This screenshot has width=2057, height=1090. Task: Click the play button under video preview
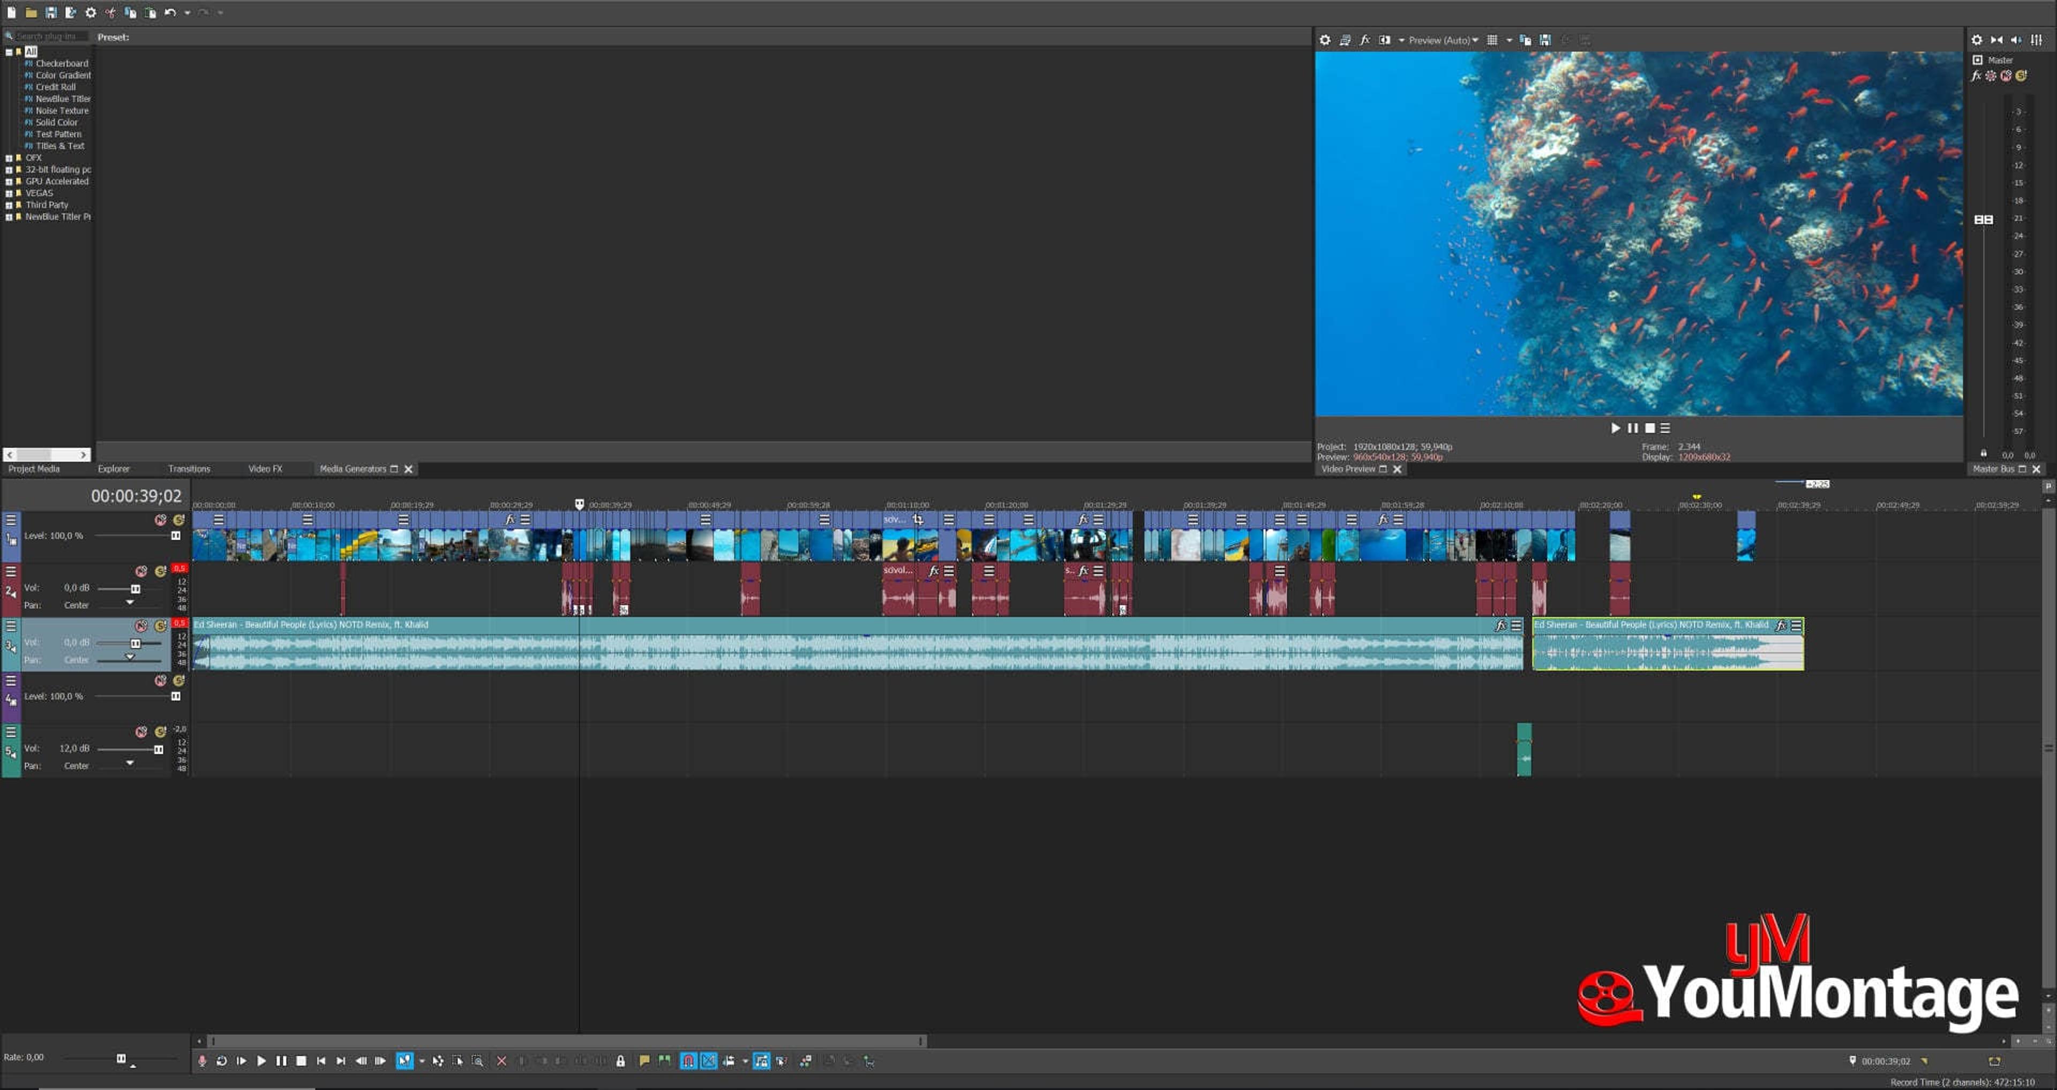point(1615,428)
